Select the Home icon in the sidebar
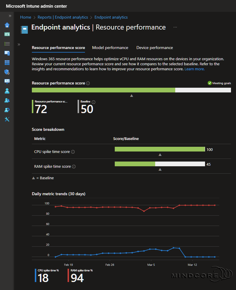Screen dimensions: 236x290 [x=7, y=25]
